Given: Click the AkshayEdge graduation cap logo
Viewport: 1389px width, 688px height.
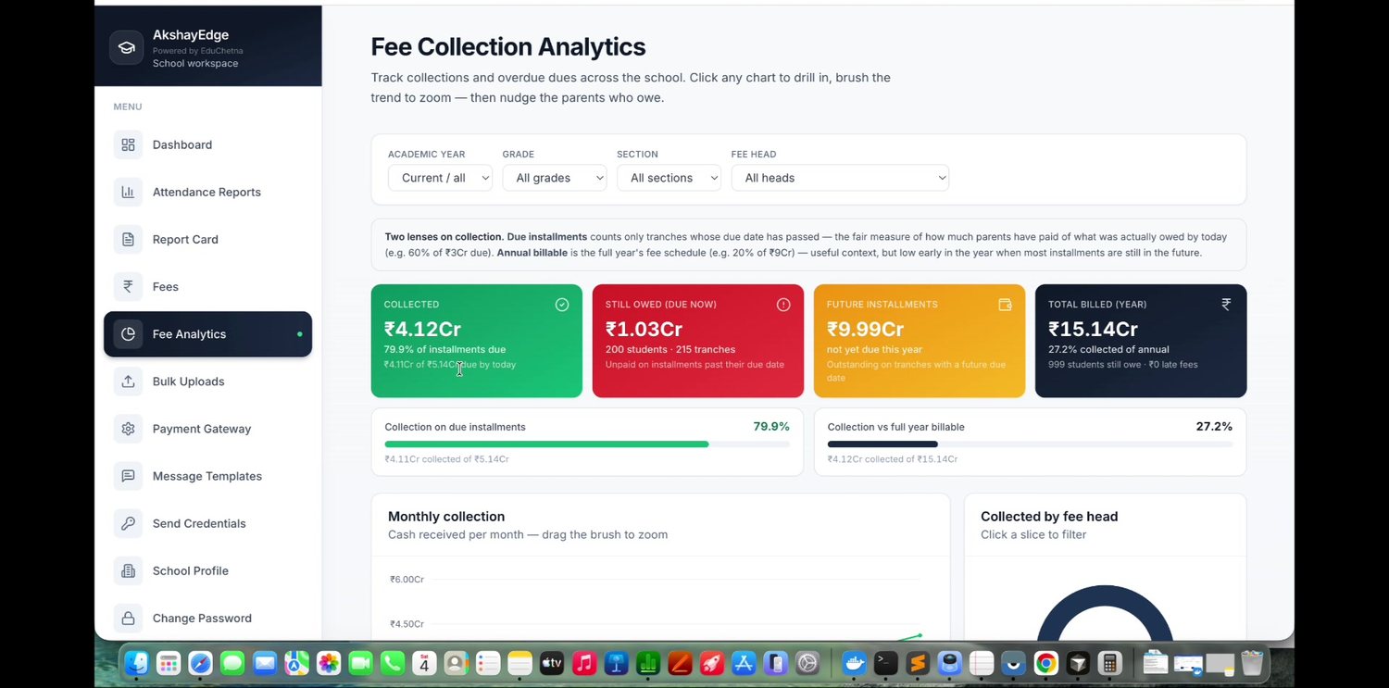Looking at the screenshot, I should (127, 47).
